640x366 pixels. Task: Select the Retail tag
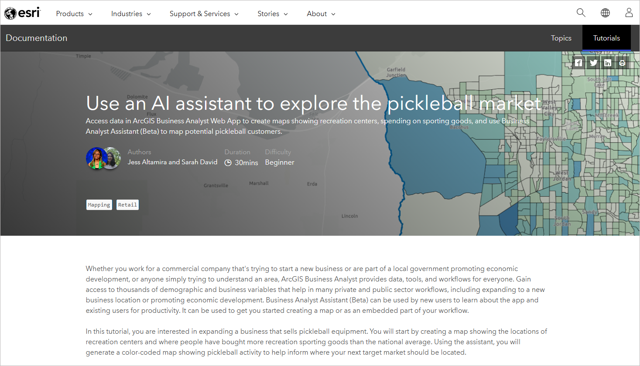click(x=127, y=205)
